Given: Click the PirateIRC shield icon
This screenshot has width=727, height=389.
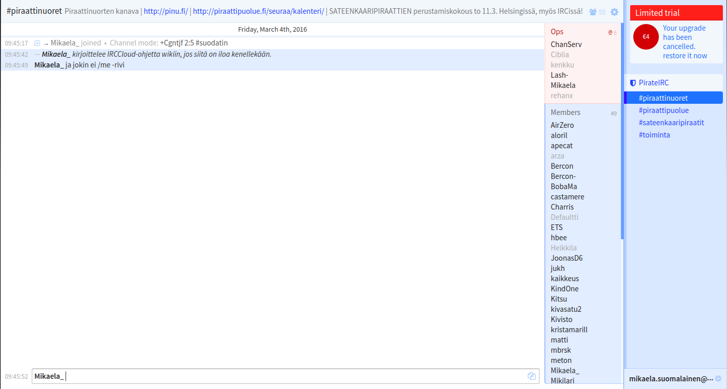Looking at the screenshot, I should tap(633, 83).
